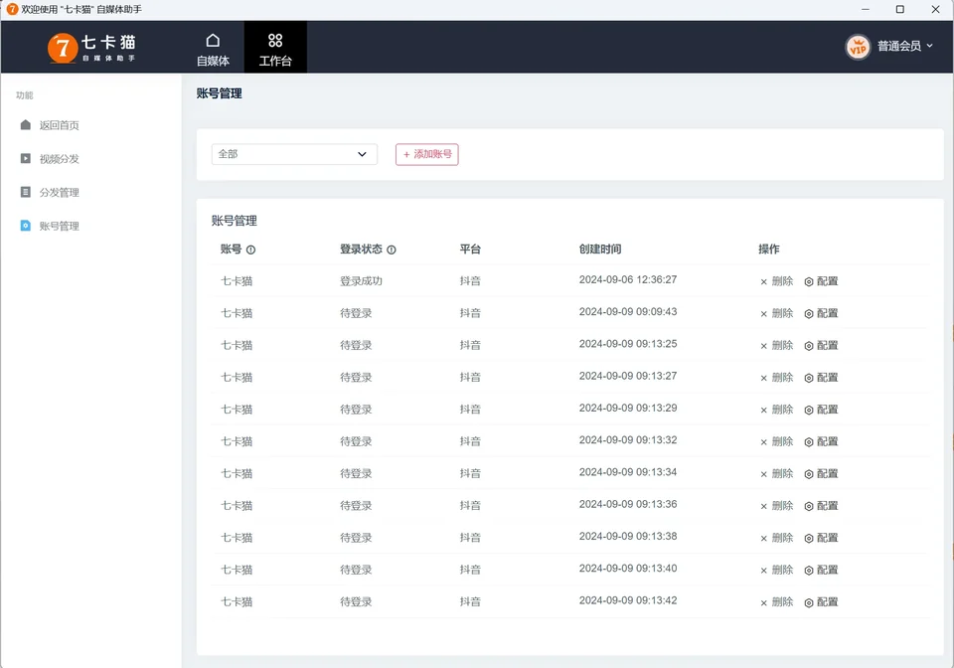Click the VIP badge icon
The image size is (954, 668).
(858, 47)
